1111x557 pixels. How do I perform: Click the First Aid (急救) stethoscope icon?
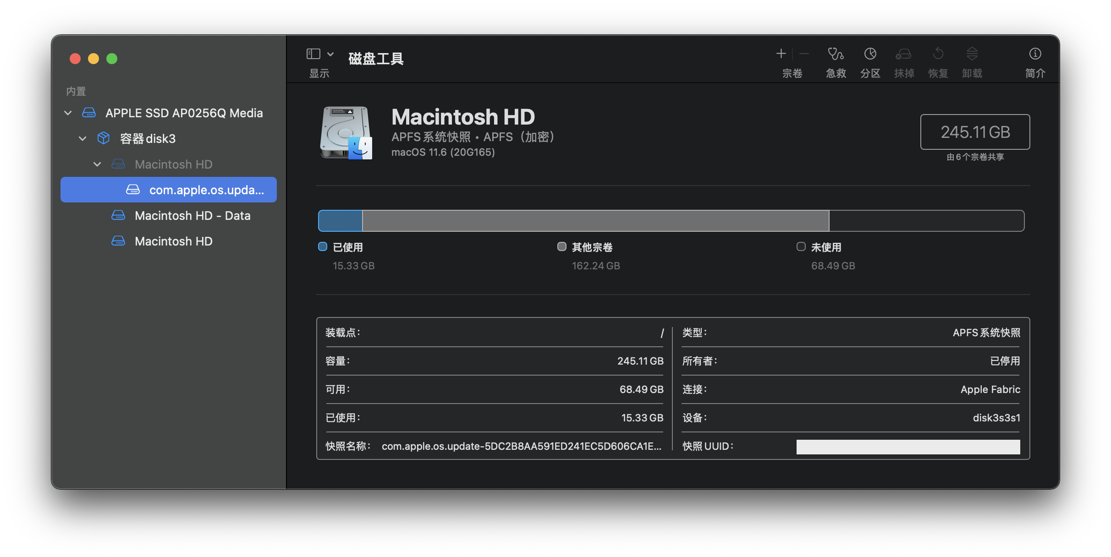pos(836,54)
